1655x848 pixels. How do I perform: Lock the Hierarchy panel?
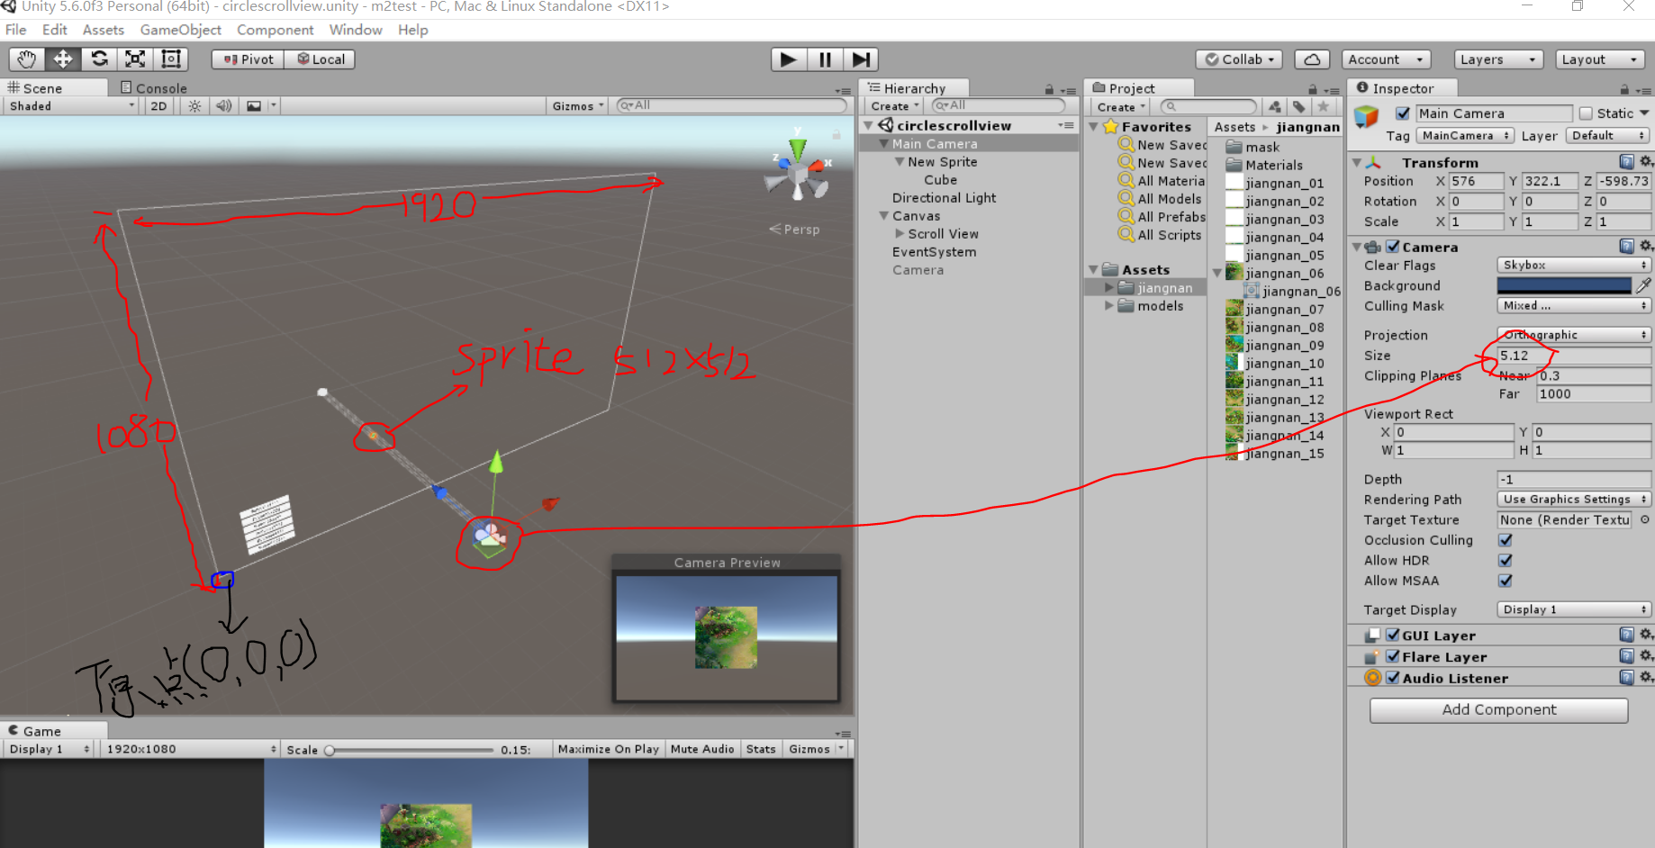[1049, 89]
